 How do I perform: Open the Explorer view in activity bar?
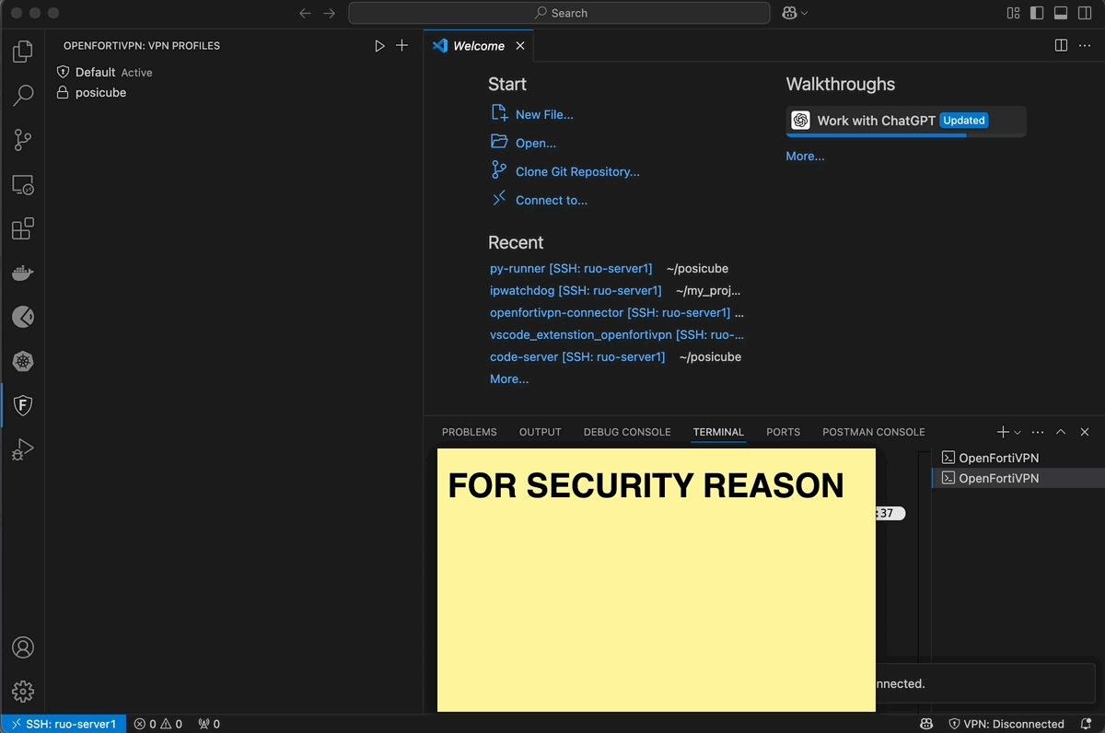(x=23, y=52)
